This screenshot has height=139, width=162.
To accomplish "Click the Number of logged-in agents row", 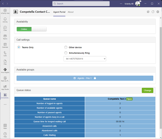I will coord(85,103).
